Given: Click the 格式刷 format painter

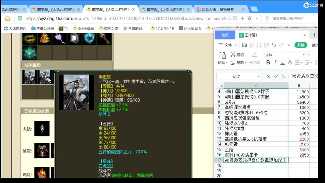Looking at the screenshot, I should tap(254, 58).
